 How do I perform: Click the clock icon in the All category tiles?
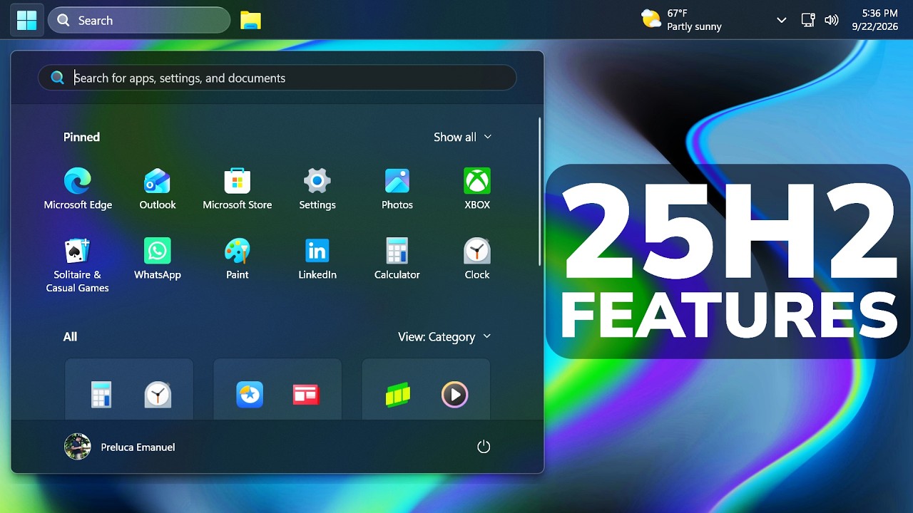[x=158, y=395]
